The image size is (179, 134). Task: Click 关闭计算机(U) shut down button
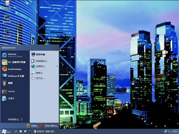click(x=49, y=126)
